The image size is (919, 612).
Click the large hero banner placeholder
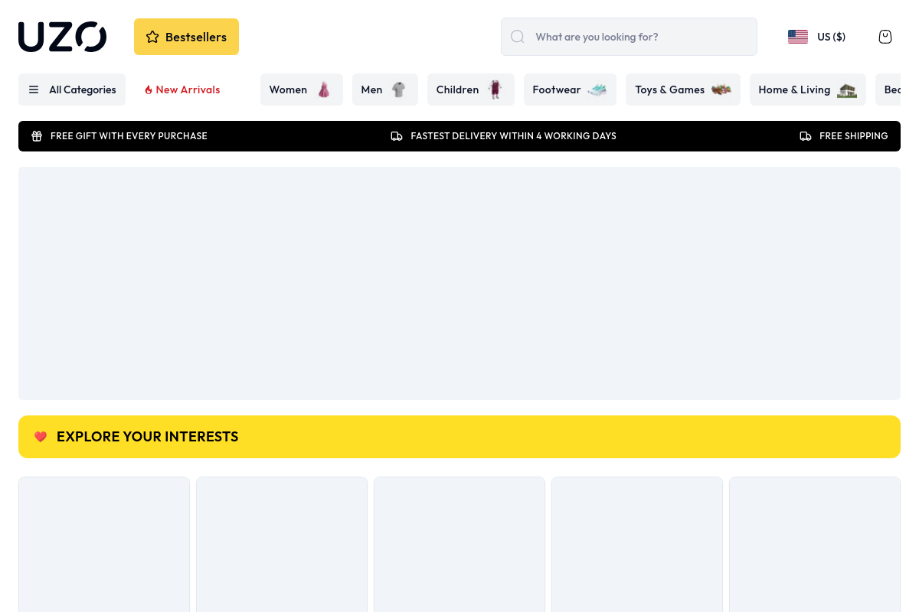(x=459, y=283)
